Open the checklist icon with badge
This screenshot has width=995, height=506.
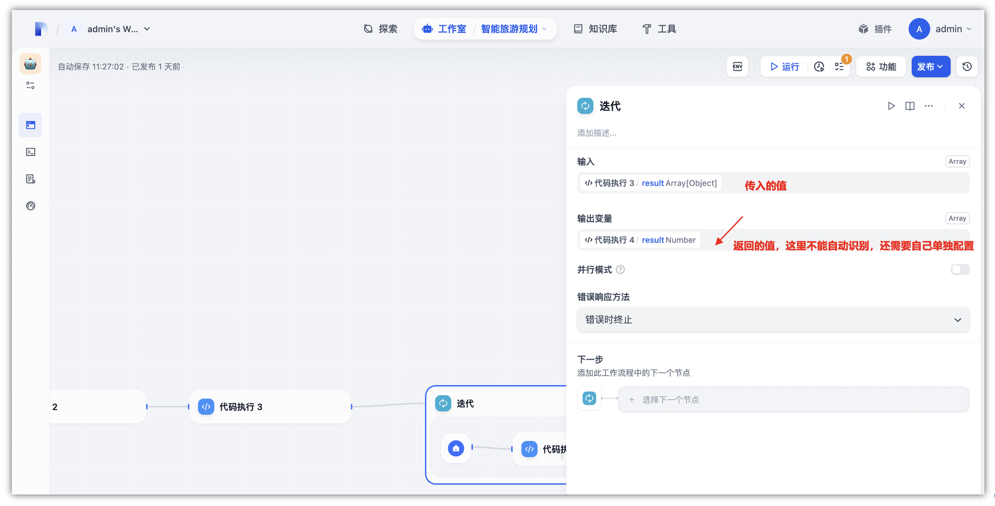tap(839, 66)
